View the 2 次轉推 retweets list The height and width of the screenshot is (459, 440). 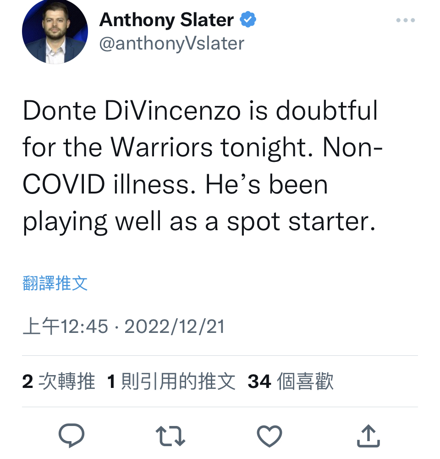point(59,381)
